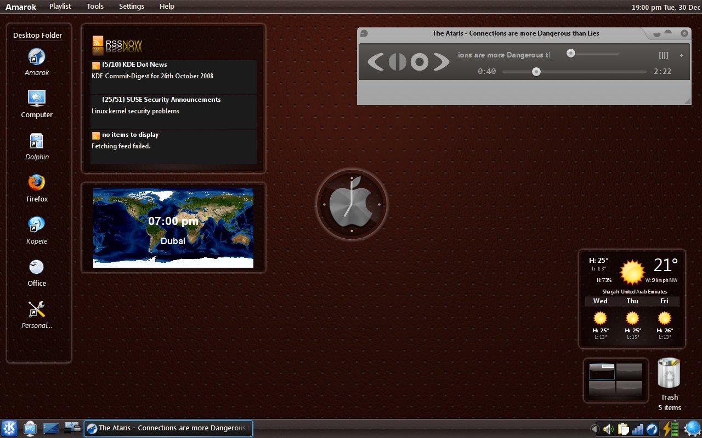Click the network signal bars tray icon
Screen dimensions: 702x438
637,429
